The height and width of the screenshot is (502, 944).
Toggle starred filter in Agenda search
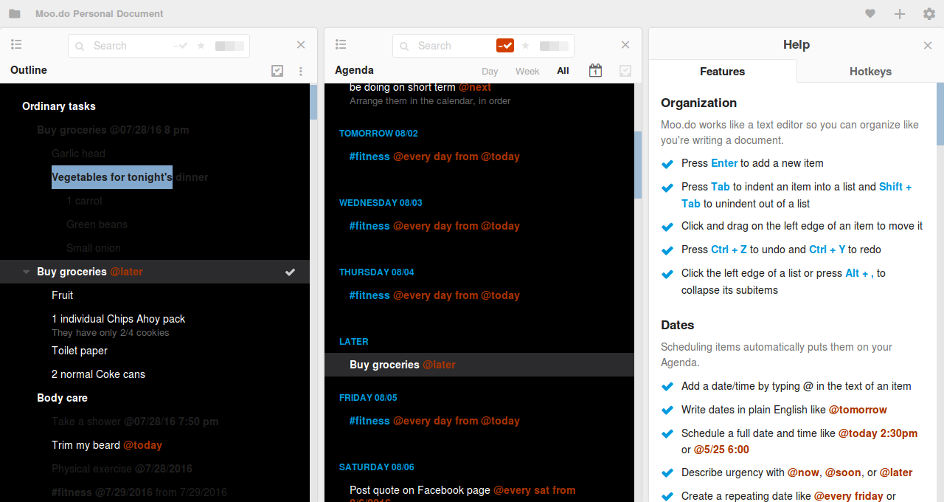(x=526, y=46)
